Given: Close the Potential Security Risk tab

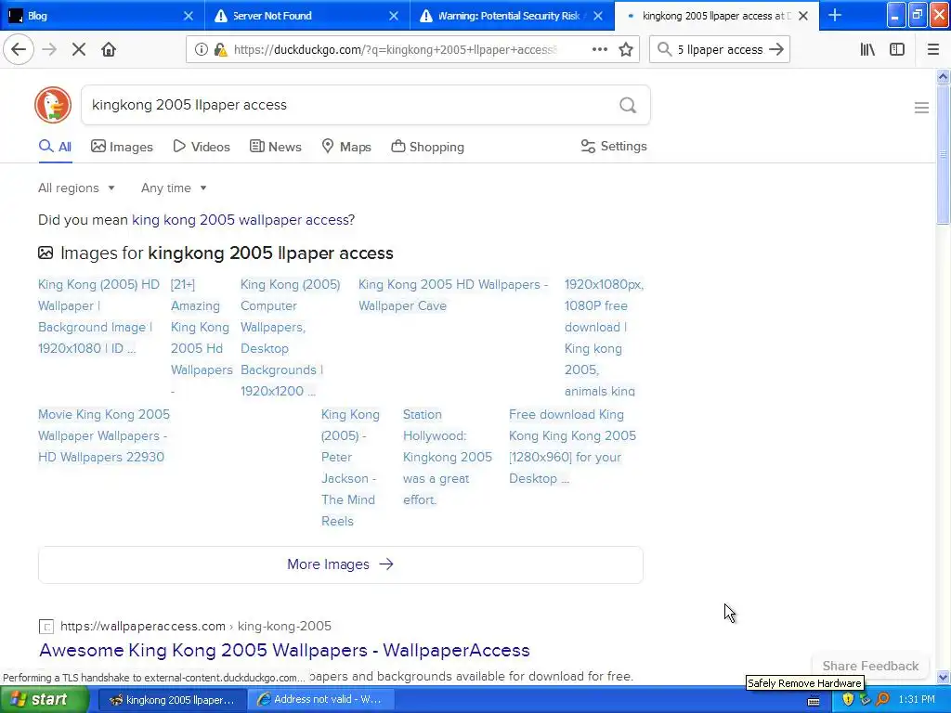Looking at the screenshot, I should [x=598, y=16].
